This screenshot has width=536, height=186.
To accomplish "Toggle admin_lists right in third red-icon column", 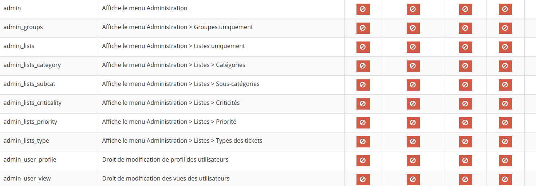I will click(x=465, y=47).
